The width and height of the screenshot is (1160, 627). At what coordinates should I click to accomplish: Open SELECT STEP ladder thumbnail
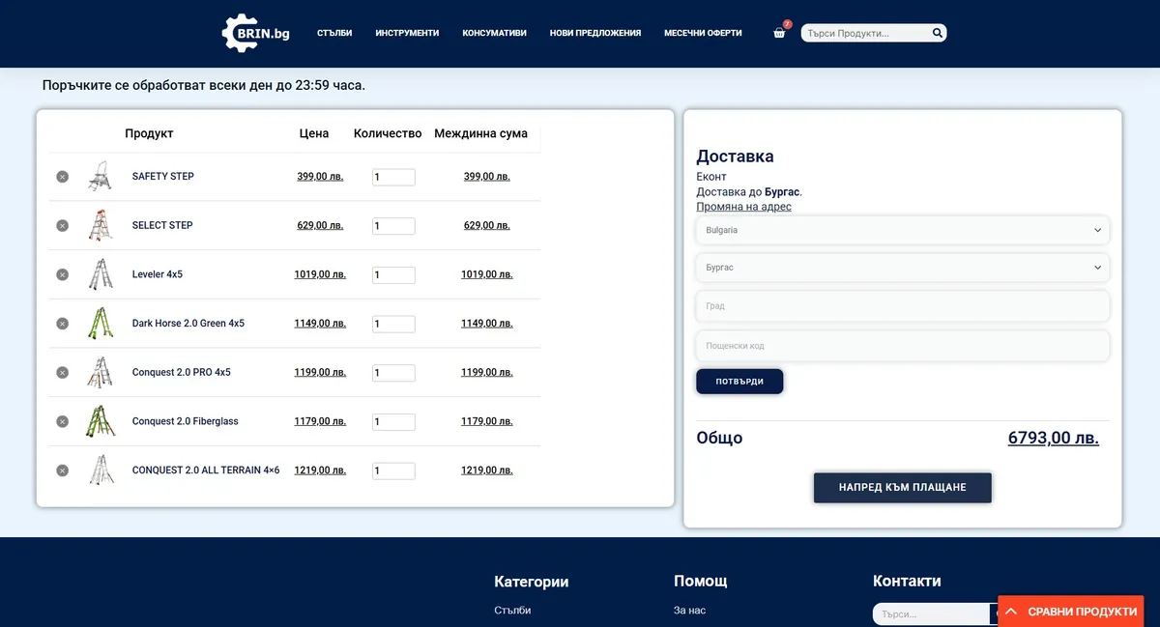click(x=101, y=225)
